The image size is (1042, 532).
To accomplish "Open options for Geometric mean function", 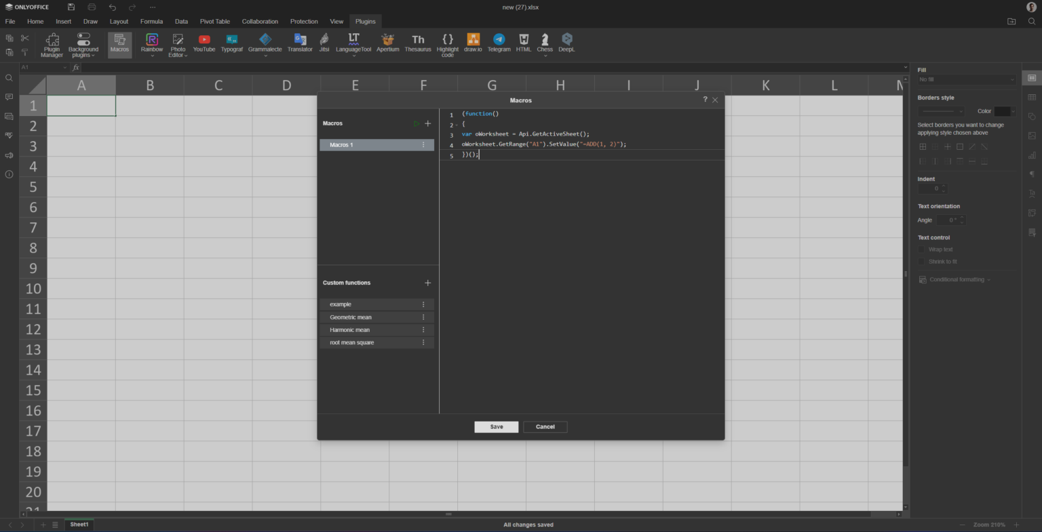I will [x=423, y=317].
